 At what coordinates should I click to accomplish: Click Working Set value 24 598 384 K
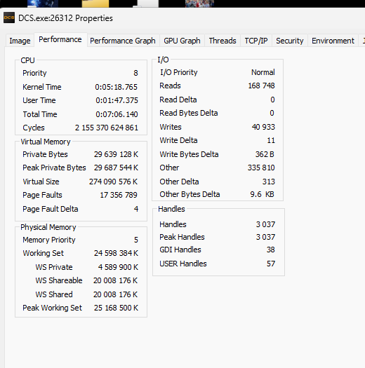point(116,253)
